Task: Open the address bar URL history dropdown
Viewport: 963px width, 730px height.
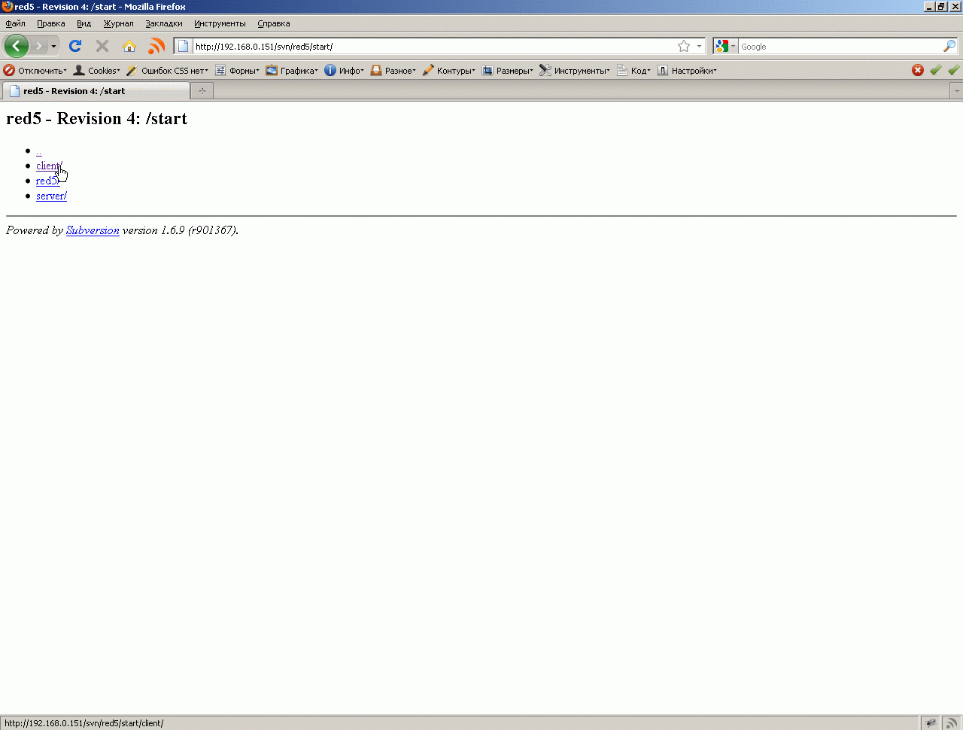Action: 699,47
